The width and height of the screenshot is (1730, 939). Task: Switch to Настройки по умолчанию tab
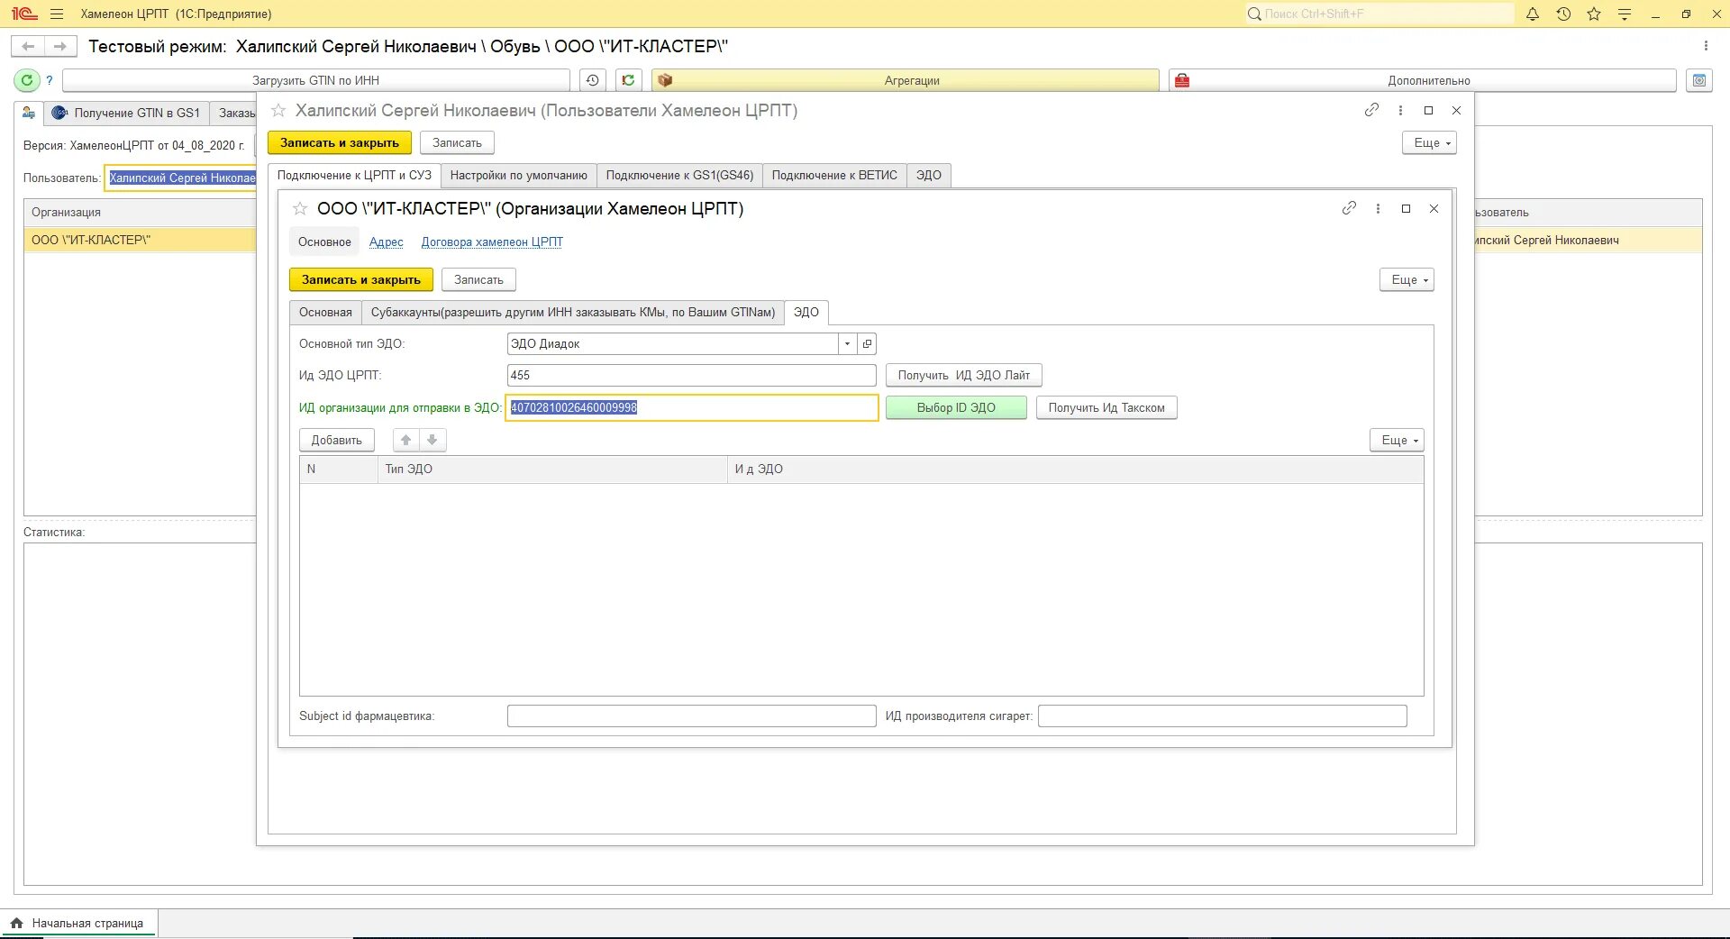pyautogui.click(x=519, y=175)
